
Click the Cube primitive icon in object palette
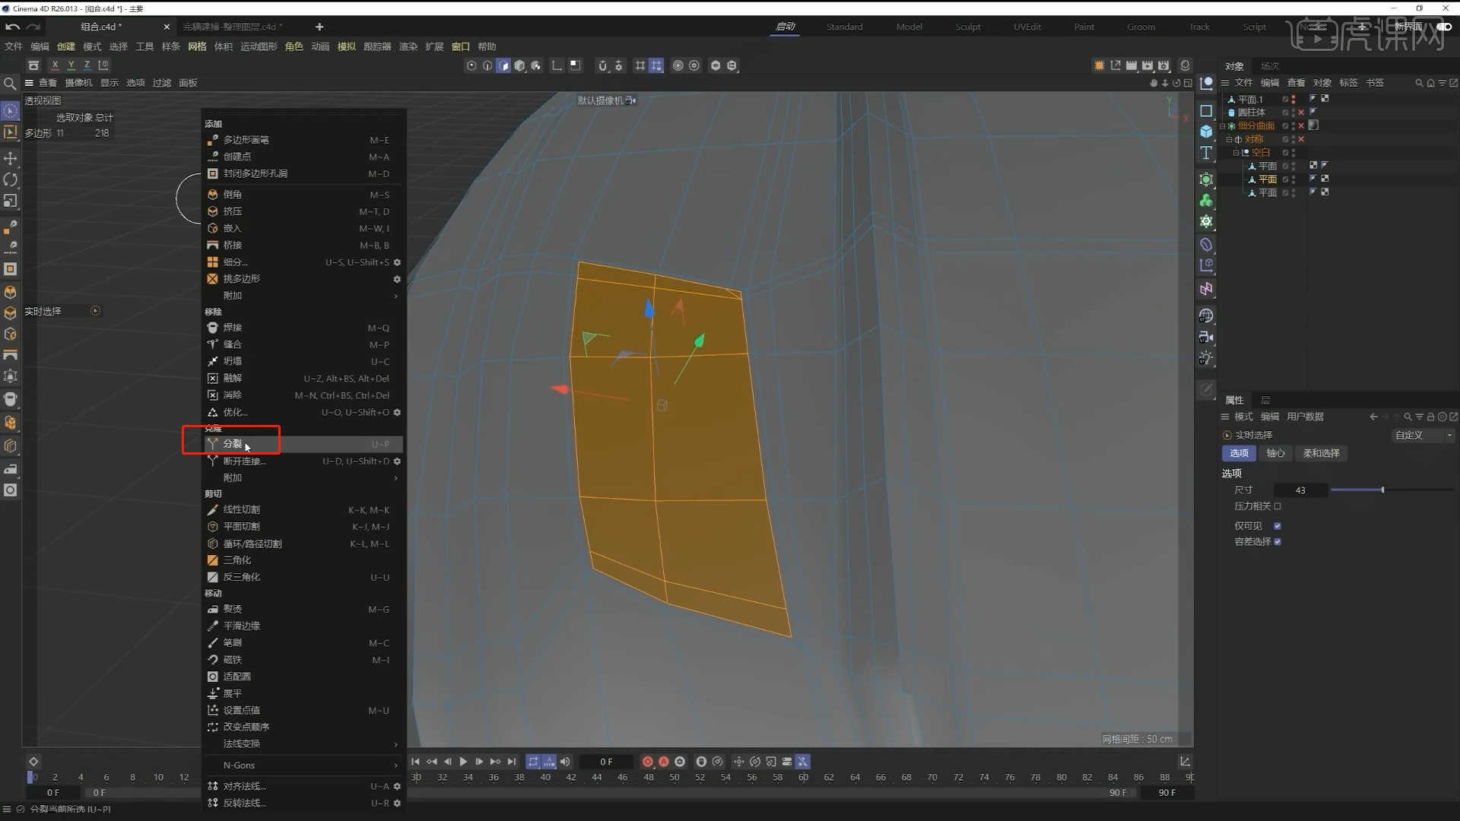click(1206, 132)
